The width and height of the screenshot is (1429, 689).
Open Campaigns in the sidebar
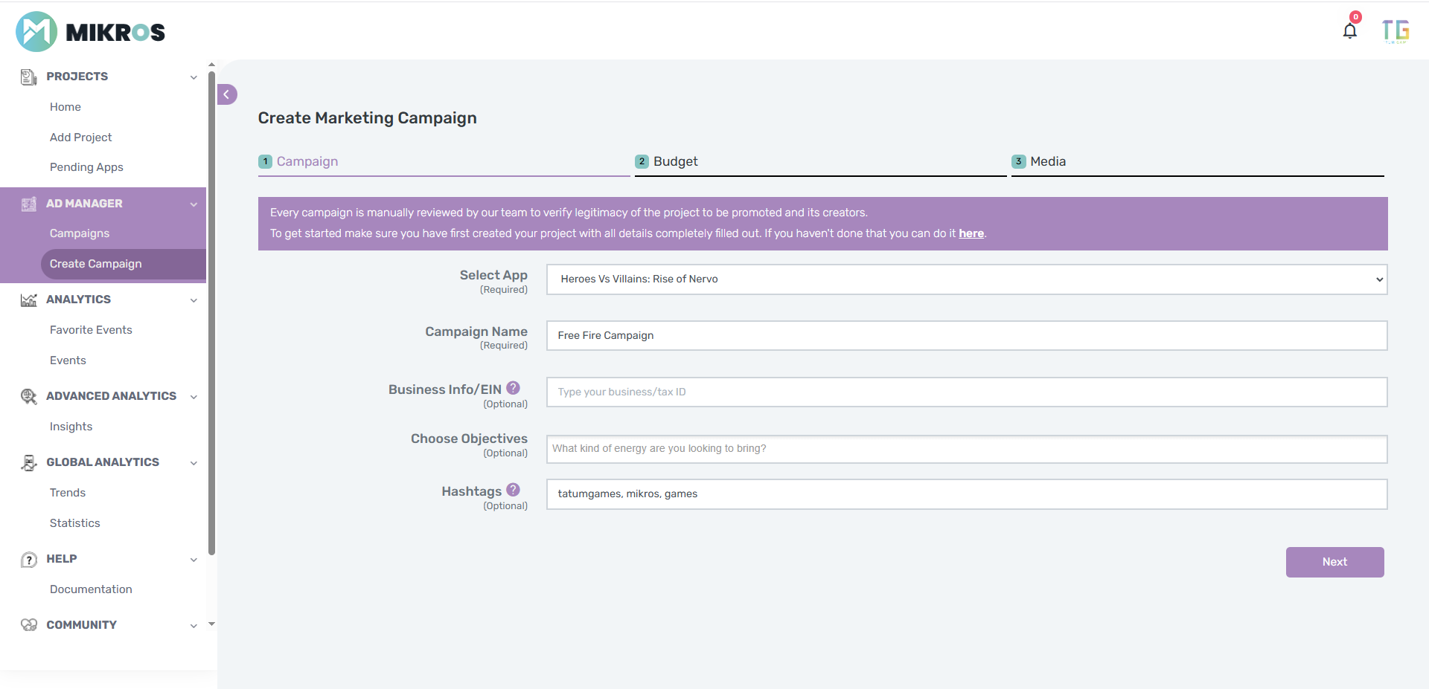pyautogui.click(x=80, y=233)
